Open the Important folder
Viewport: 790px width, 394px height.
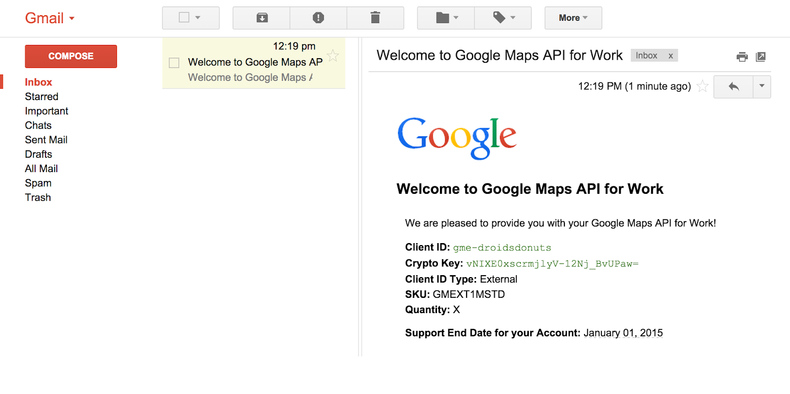(46, 111)
